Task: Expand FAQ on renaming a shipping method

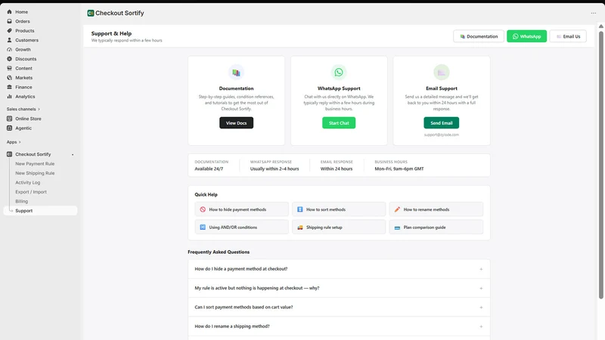Action: click(339, 326)
